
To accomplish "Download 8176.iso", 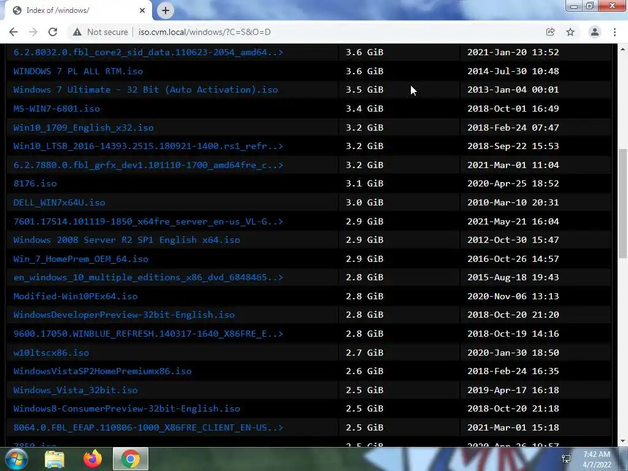I will coord(35,183).
